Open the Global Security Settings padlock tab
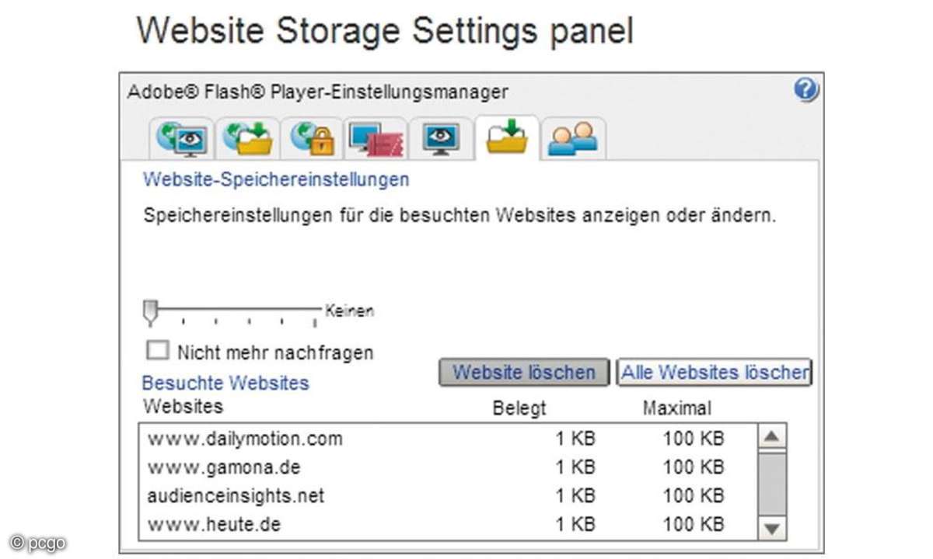The width and height of the screenshot is (933, 559). (x=312, y=139)
